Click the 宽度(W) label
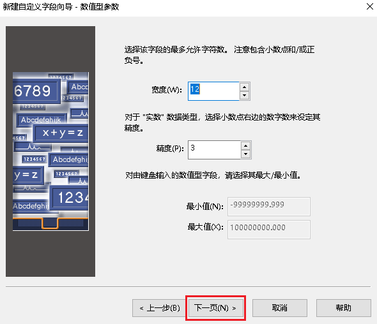The width and height of the screenshot is (377, 324). point(167,90)
